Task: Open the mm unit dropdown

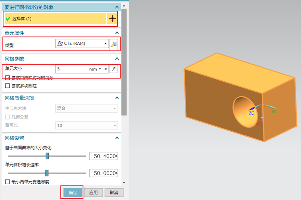Action: (100, 69)
